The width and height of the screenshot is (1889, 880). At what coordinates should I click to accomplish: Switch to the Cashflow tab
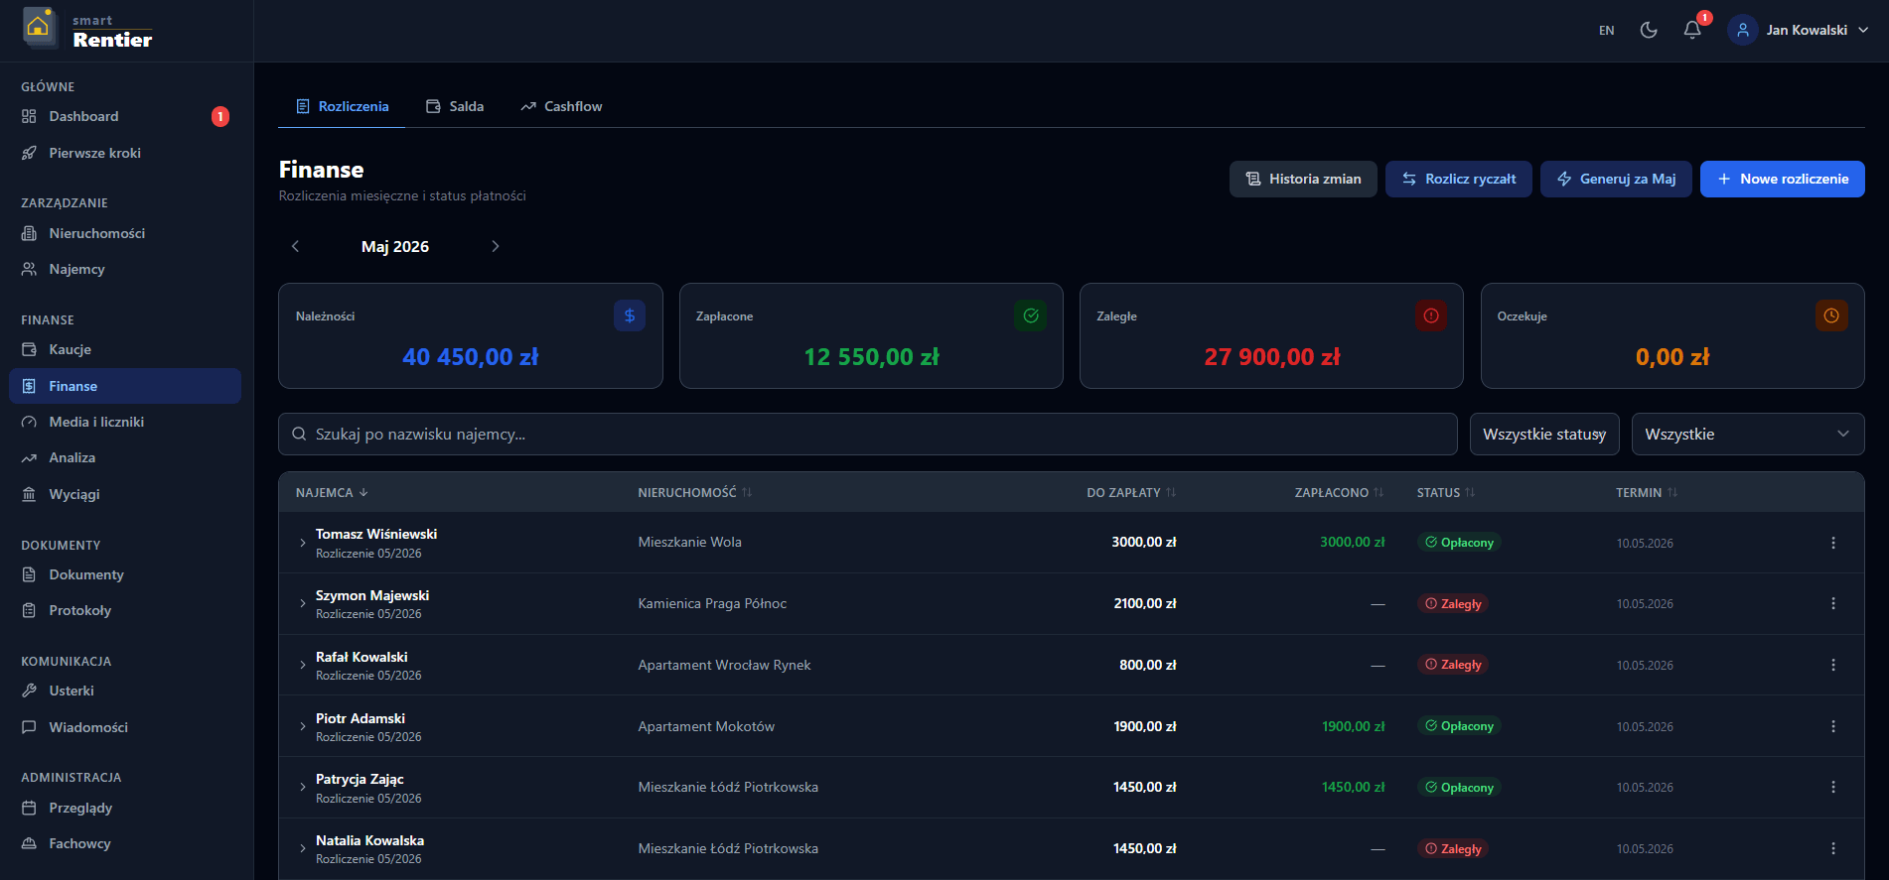point(561,106)
